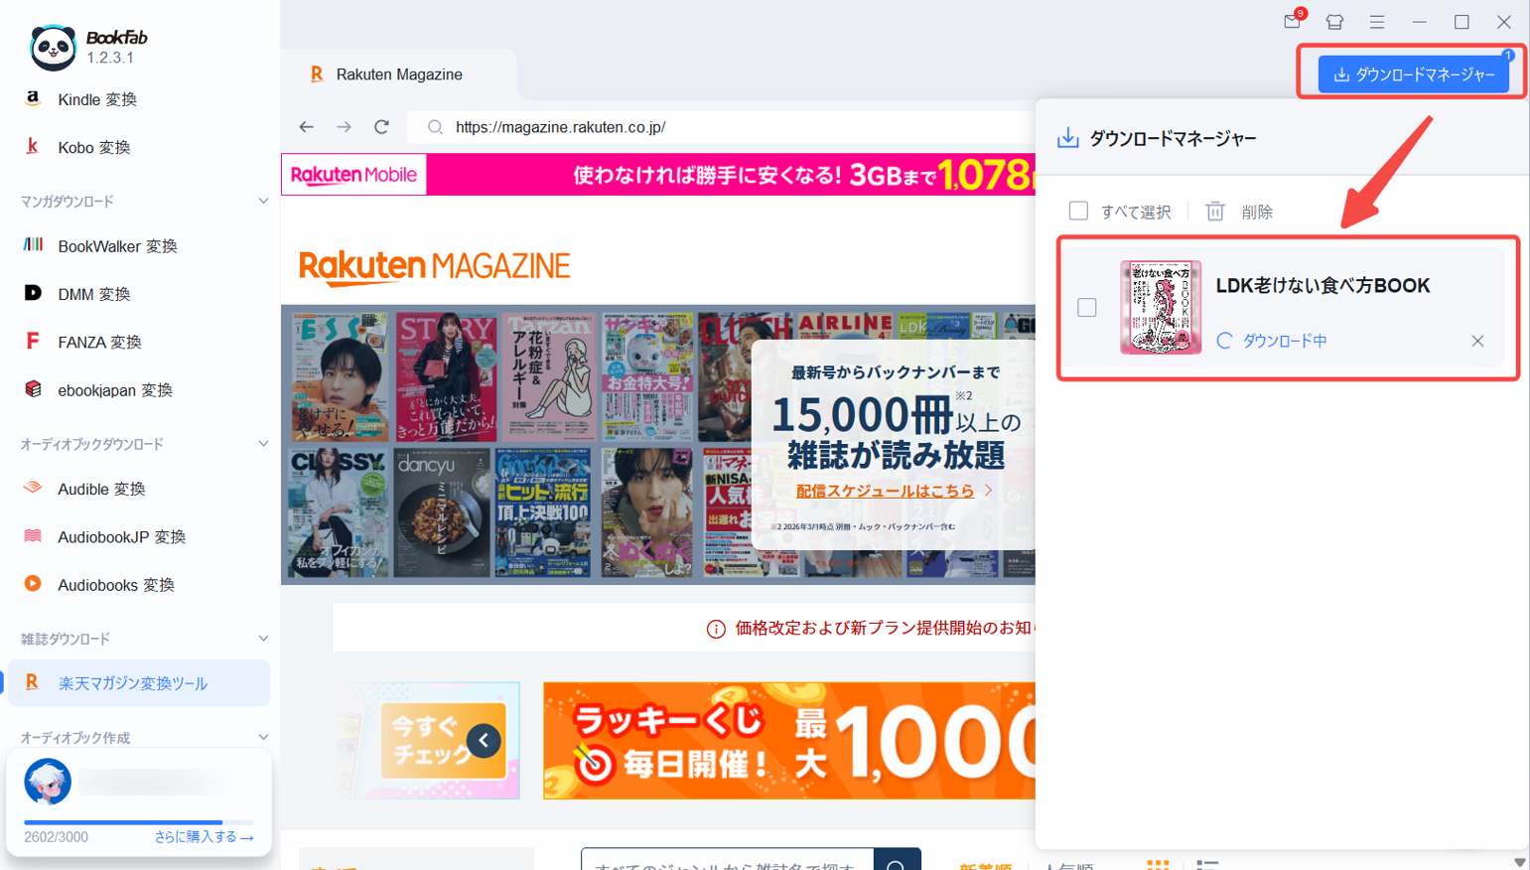Open the ラッキーくじ banner
Viewport: 1530px width, 870px height.
click(x=789, y=741)
